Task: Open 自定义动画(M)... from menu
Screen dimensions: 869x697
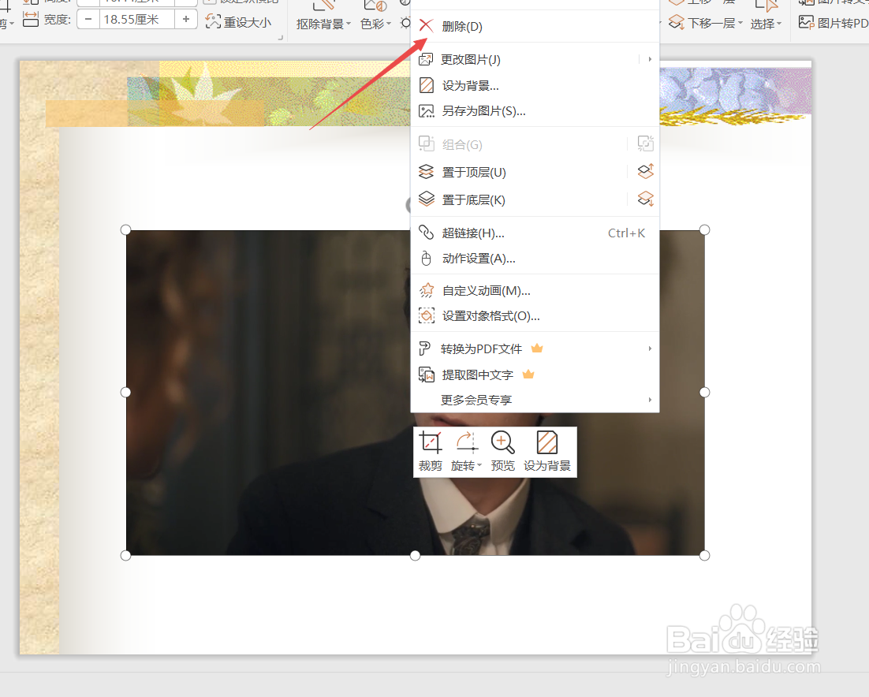Action: [535, 290]
